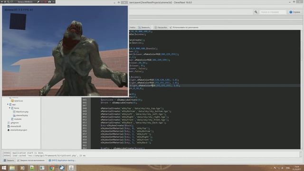Open the Справка help button

(x=295, y=12)
